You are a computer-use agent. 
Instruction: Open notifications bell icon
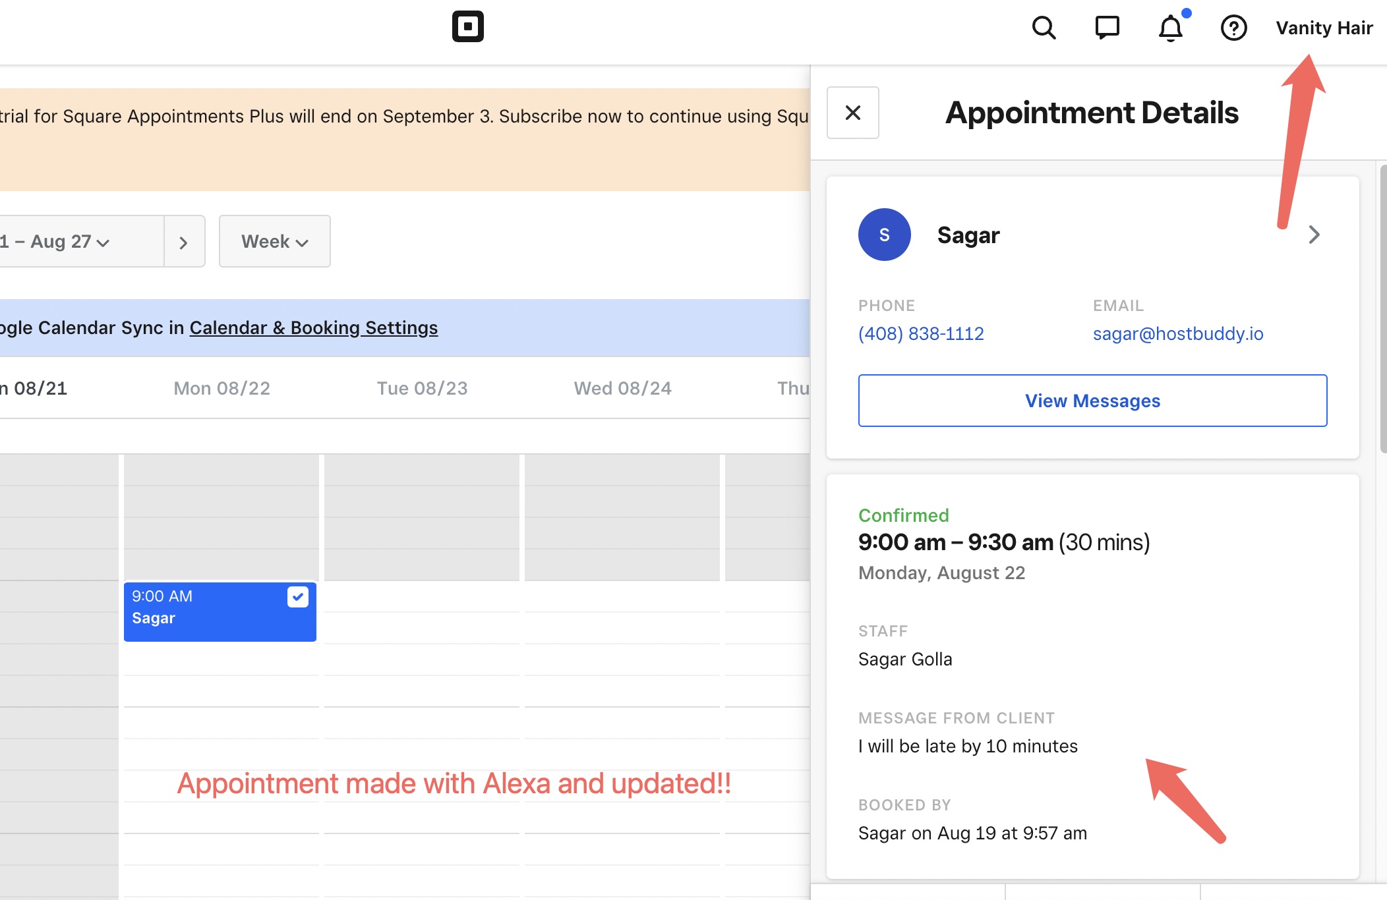coord(1171,28)
